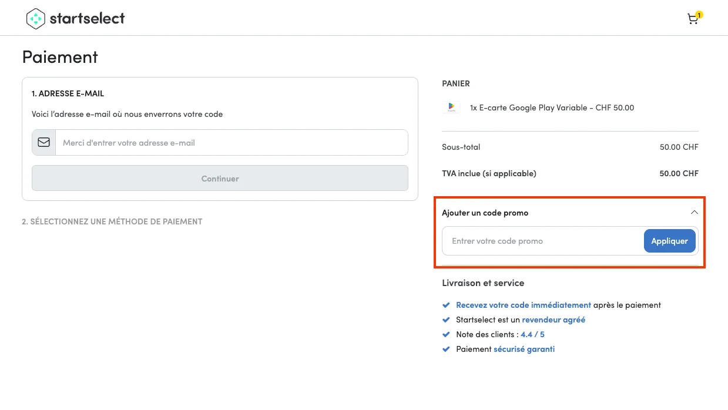Screen dimensions: 728x410
Task: Click inside the email address field
Action: pos(229,142)
